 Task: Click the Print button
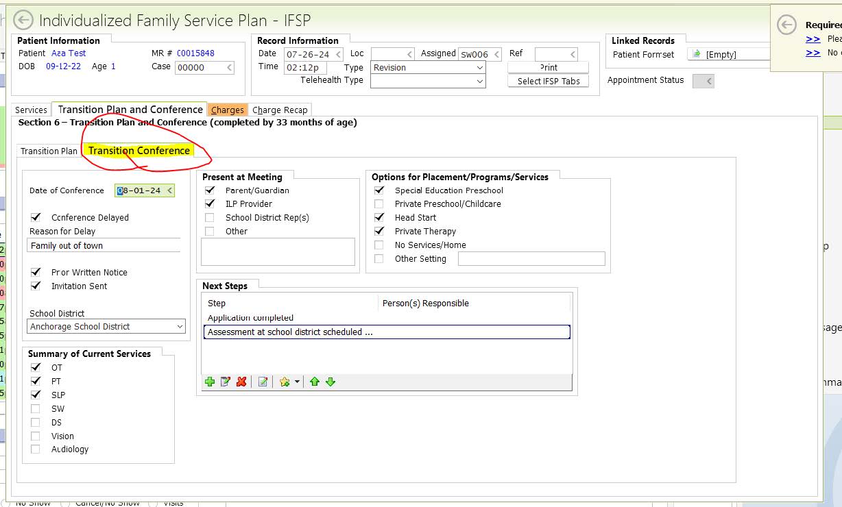548,67
